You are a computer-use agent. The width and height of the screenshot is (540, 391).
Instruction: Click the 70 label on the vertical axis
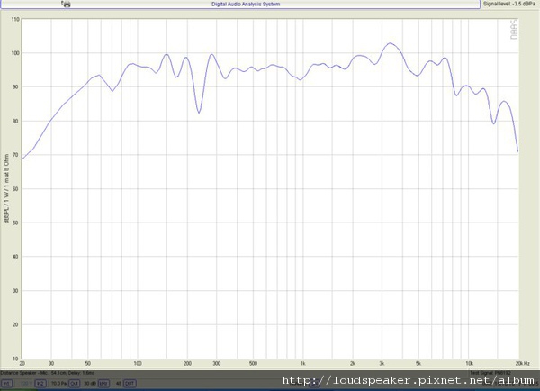[x=16, y=155]
